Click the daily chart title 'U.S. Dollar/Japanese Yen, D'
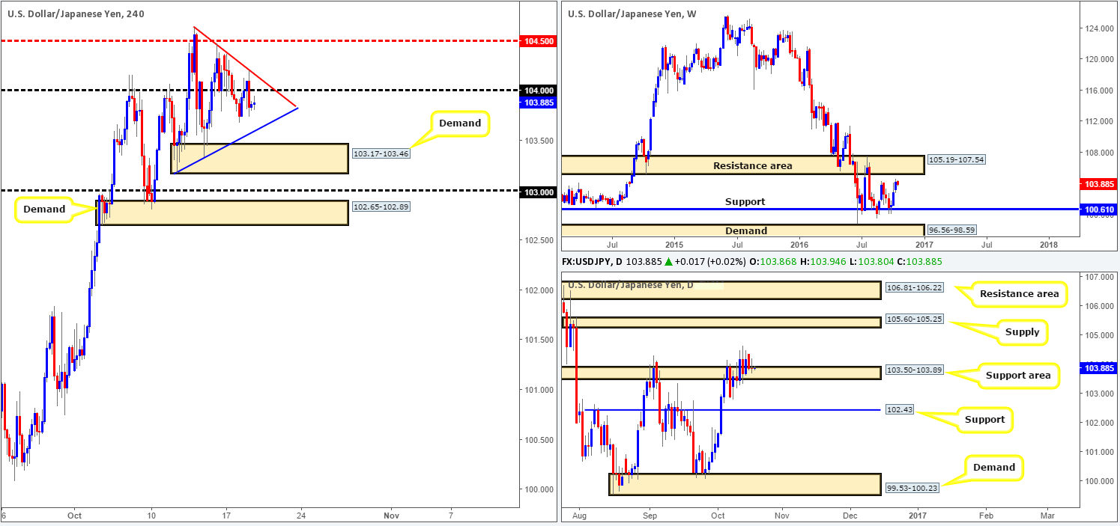The height and width of the screenshot is (526, 1120). (x=631, y=284)
